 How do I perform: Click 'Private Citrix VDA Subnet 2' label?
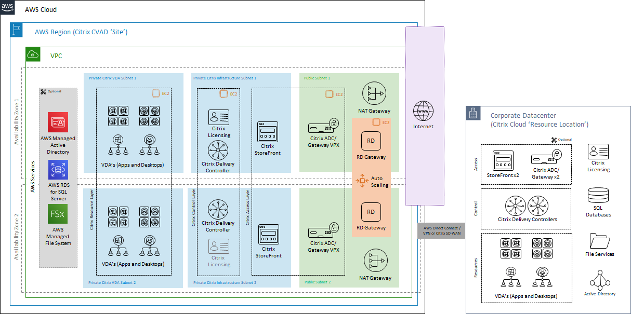pos(112,282)
